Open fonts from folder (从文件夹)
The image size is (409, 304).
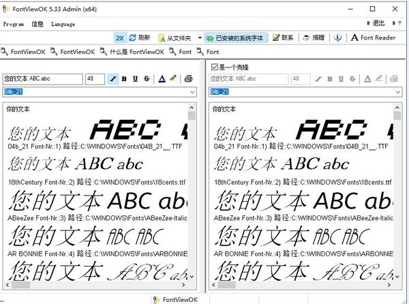[x=175, y=38]
